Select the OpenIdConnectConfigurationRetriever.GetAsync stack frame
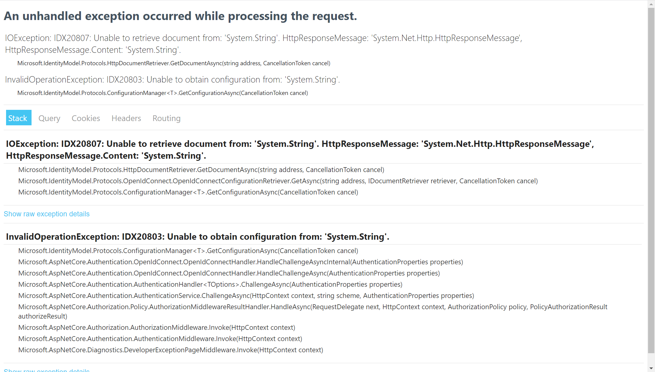 pyautogui.click(x=278, y=181)
